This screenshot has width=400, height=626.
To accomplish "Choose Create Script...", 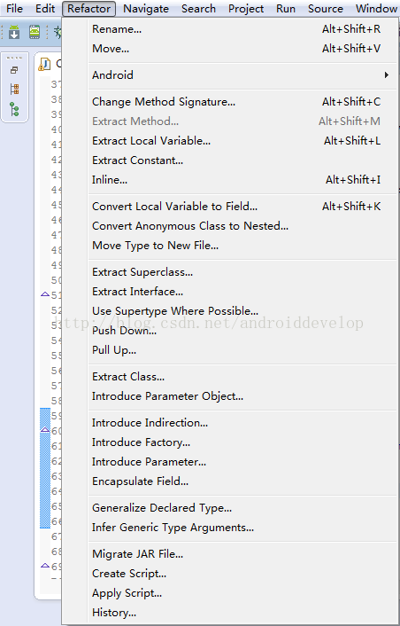I will (236, 574).
